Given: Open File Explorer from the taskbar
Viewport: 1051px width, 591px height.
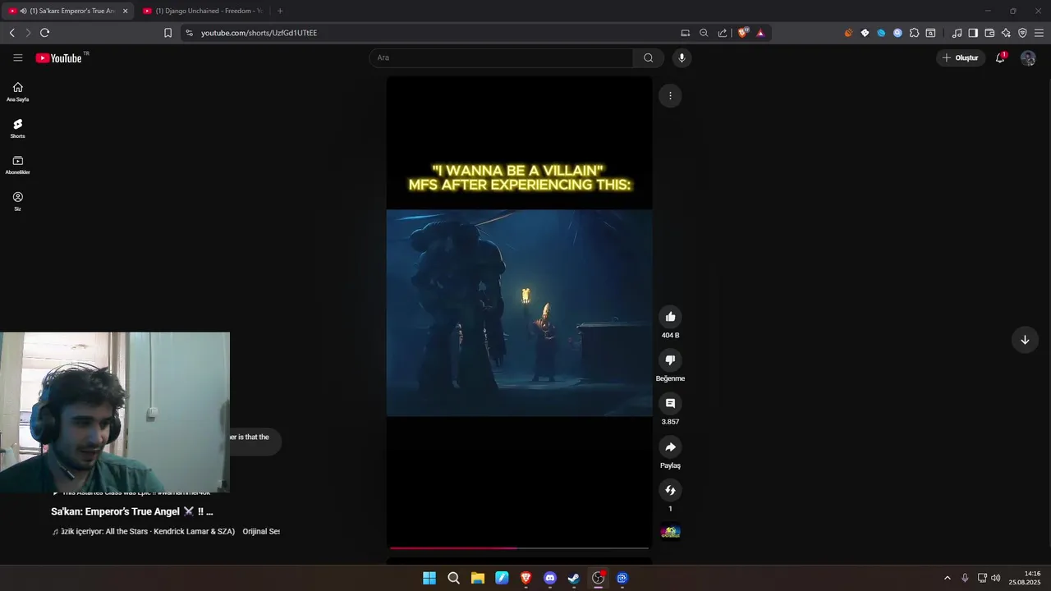Looking at the screenshot, I should pos(477,578).
